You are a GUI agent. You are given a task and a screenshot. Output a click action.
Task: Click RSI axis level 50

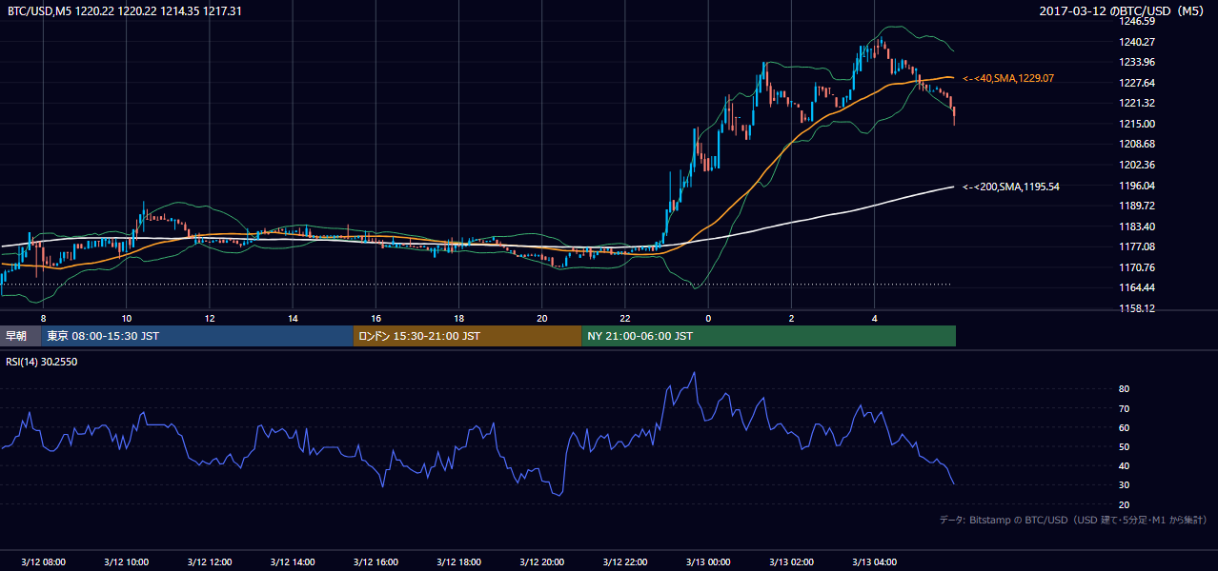[1125, 446]
